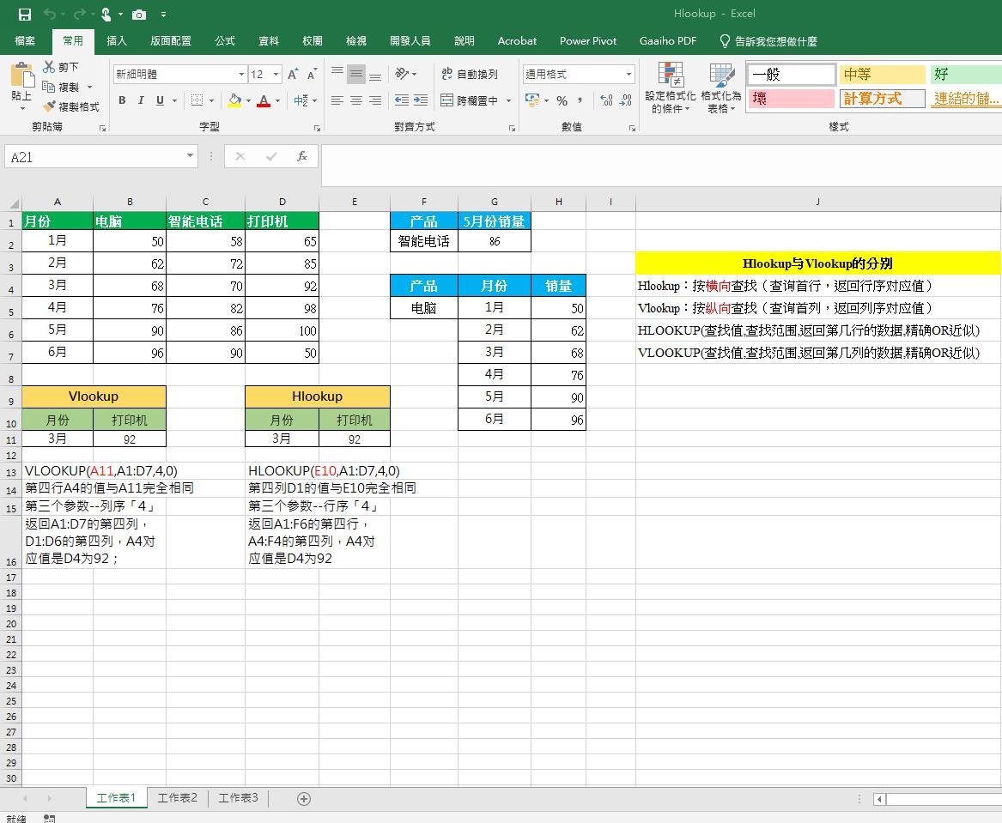Screen dimensions: 1002x823
Task: Toggle wrap text (自動換列)
Action: [469, 75]
